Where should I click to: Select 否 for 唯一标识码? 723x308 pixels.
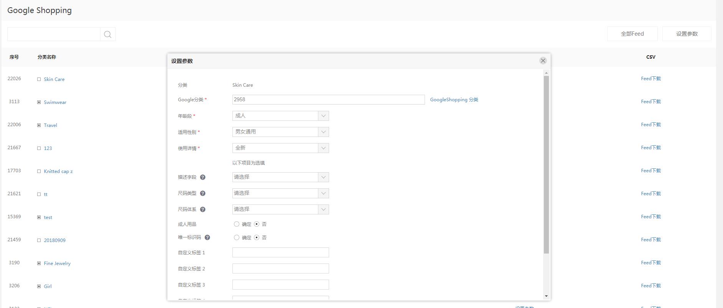pos(257,237)
